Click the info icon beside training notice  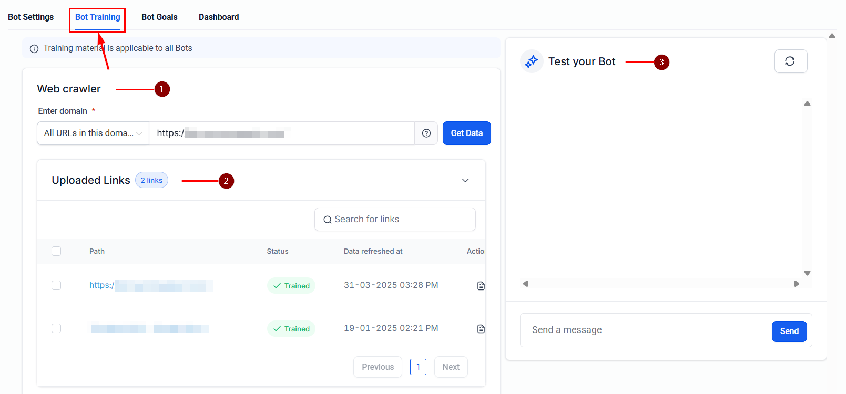pos(34,49)
